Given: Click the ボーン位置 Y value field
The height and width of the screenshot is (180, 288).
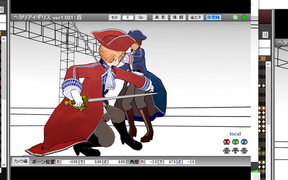Looking at the screenshot, I should [x=93, y=162].
